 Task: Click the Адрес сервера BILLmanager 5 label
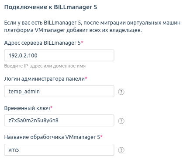(42, 43)
